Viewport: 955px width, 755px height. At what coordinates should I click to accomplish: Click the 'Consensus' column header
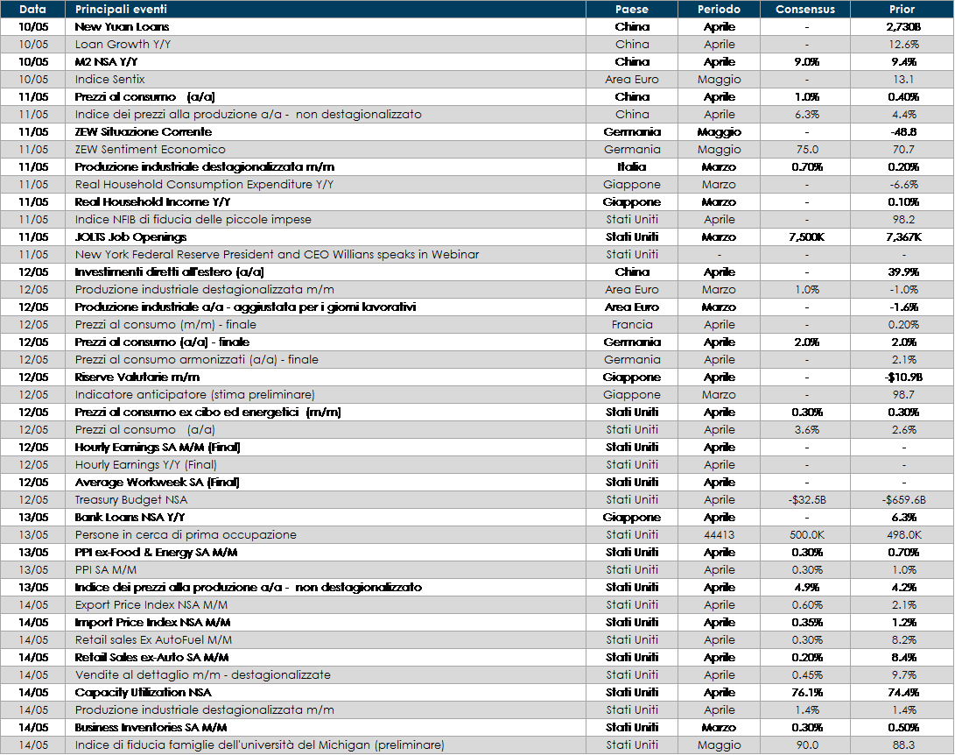805,9
